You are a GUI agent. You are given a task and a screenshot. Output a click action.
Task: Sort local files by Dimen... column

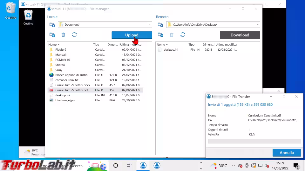click(x=113, y=45)
